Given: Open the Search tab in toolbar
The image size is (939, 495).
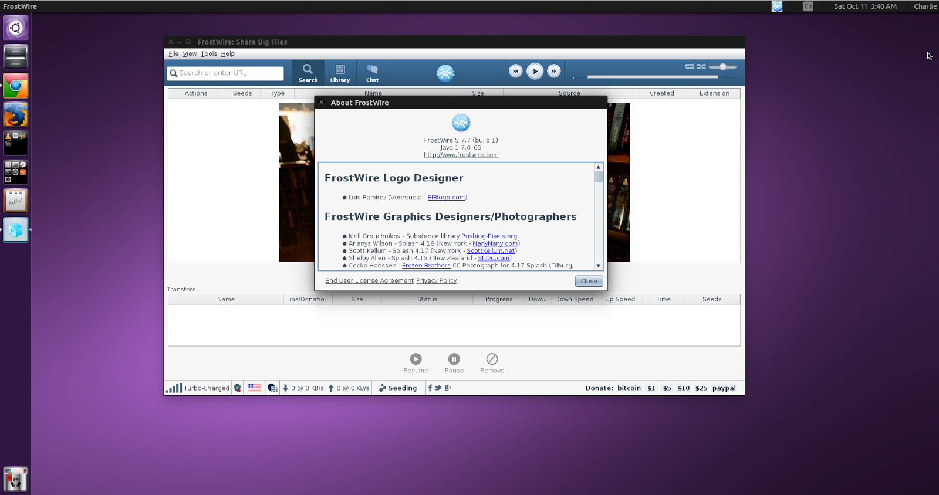Looking at the screenshot, I should tap(308, 73).
